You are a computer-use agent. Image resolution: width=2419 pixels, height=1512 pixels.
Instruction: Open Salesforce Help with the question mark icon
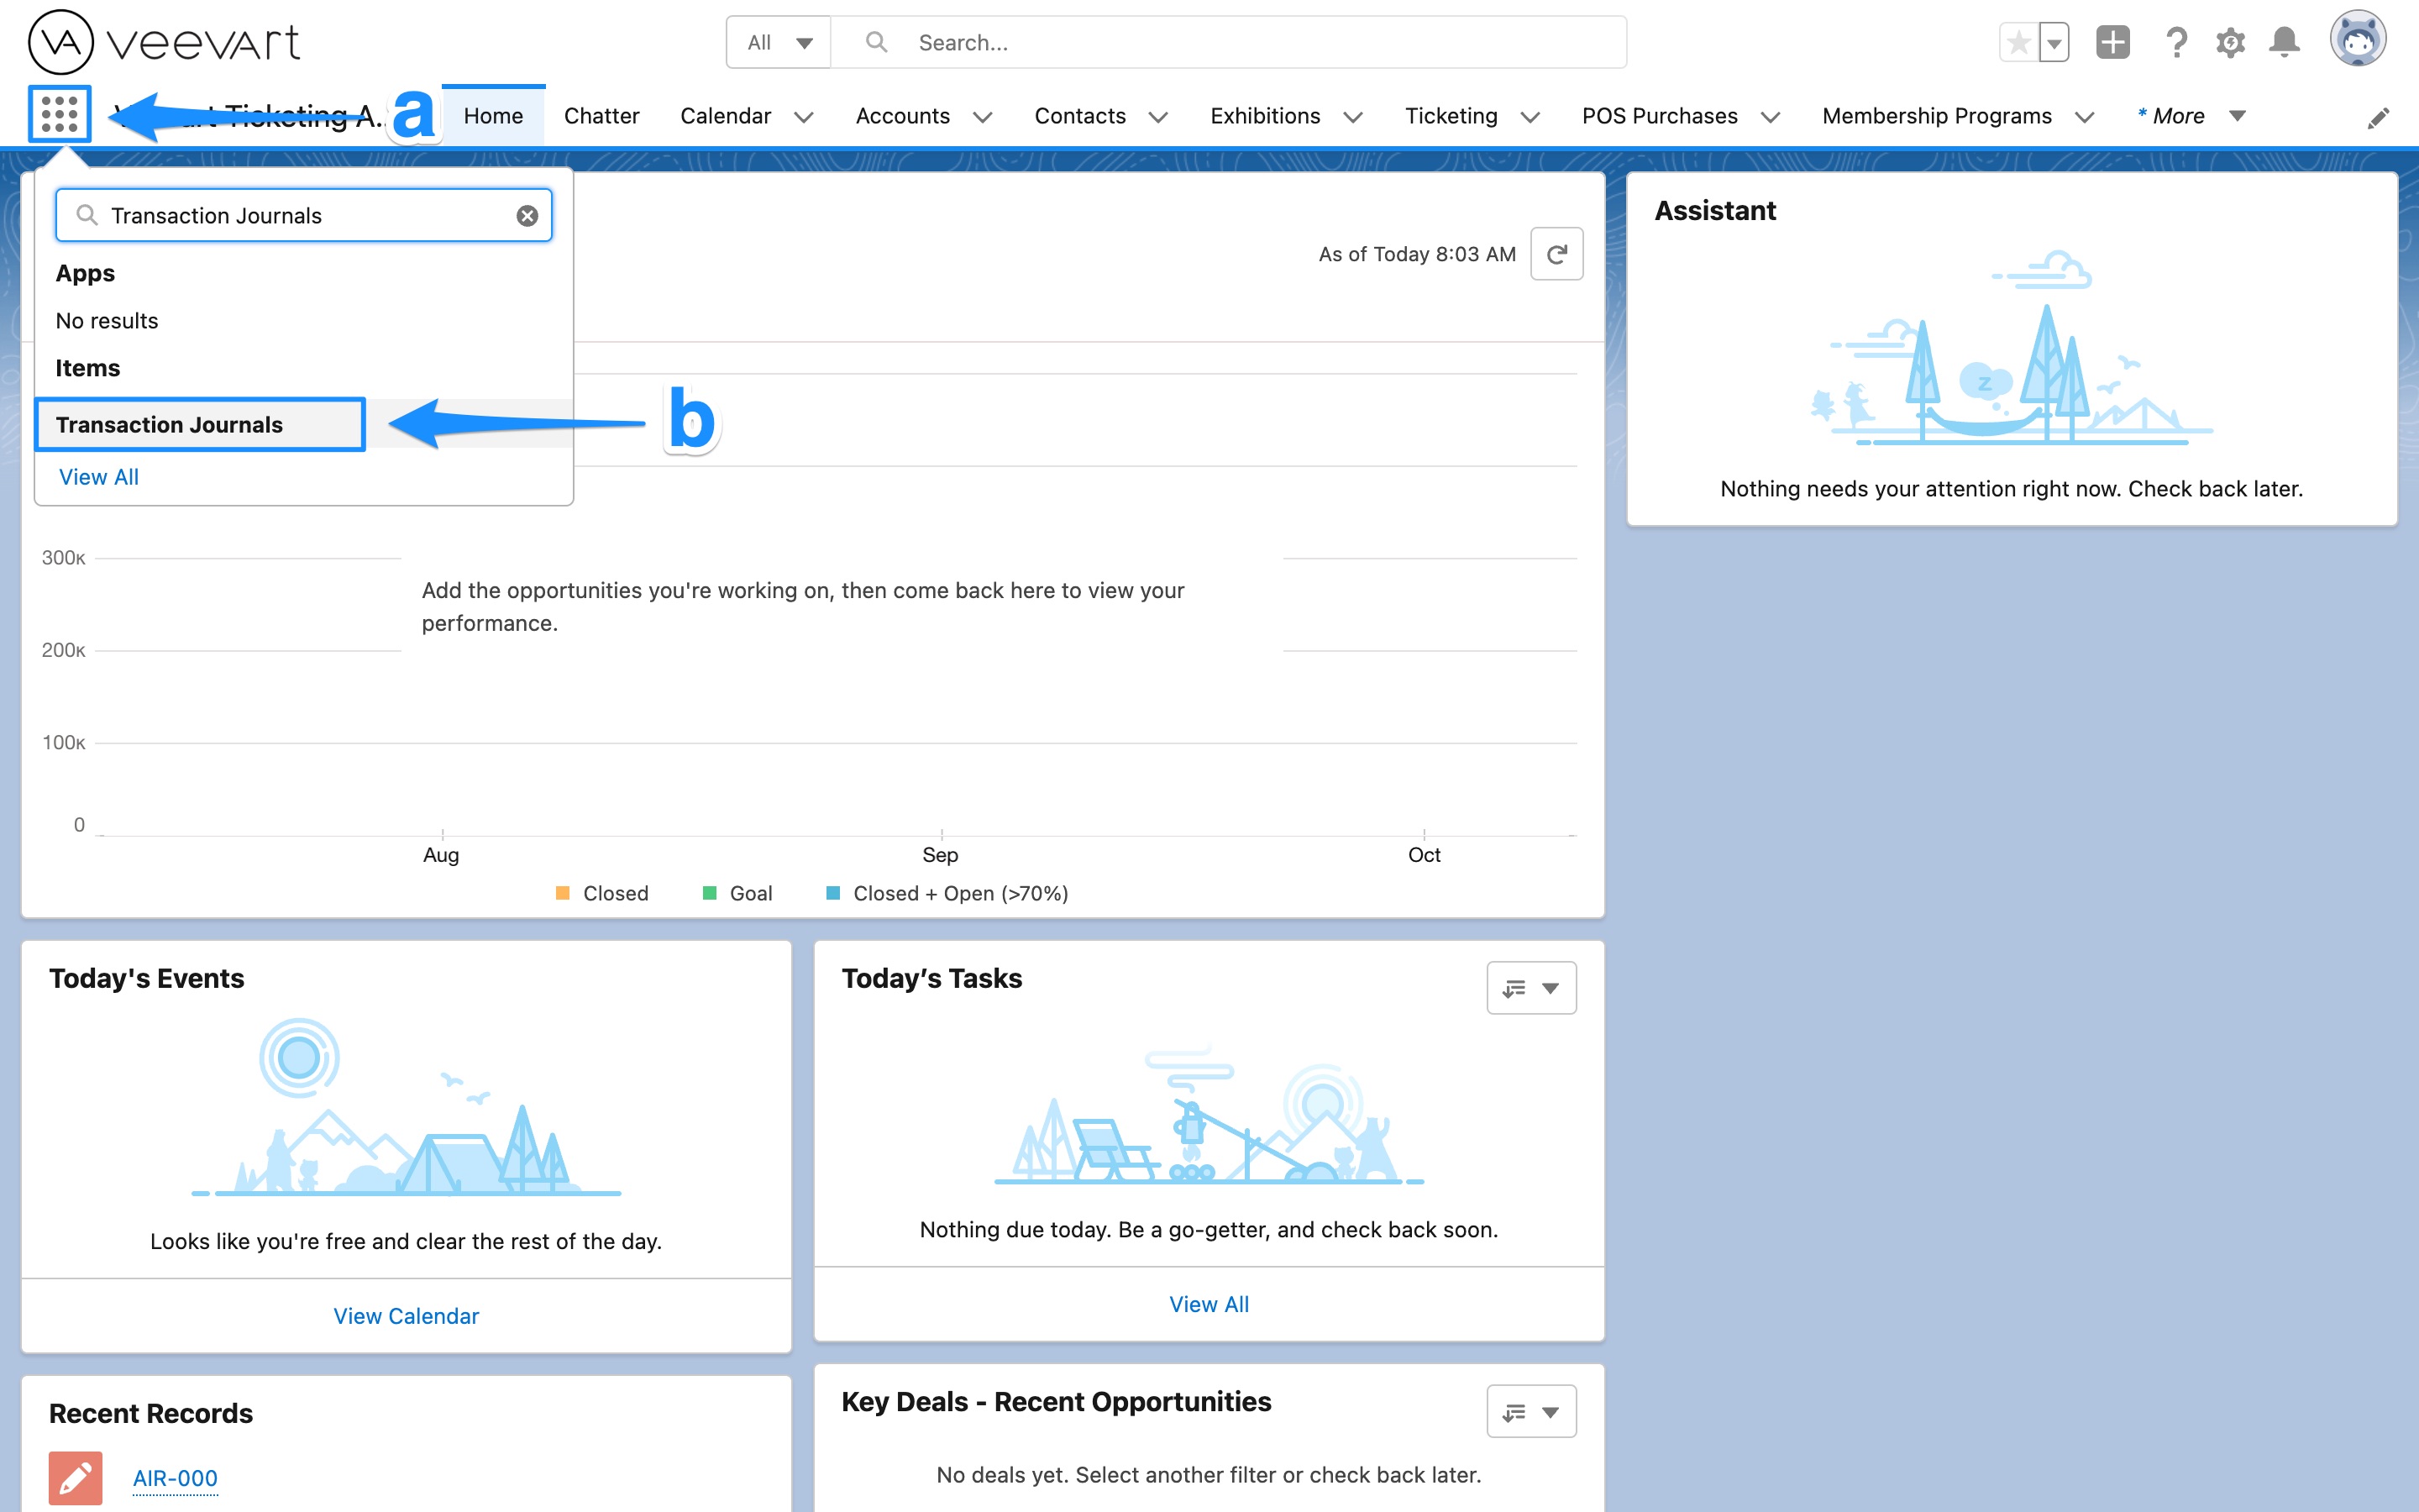[x=2177, y=42]
